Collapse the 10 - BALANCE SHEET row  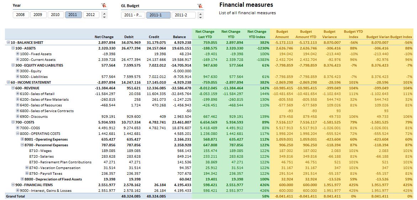coord(9,42)
